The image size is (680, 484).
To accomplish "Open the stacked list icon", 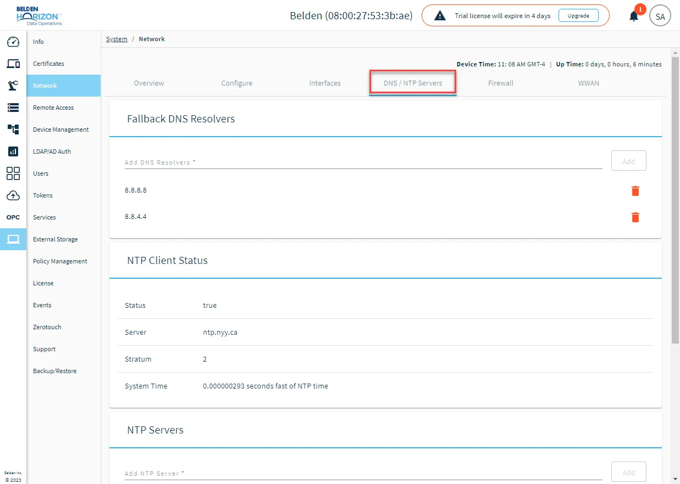I will (13, 108).
